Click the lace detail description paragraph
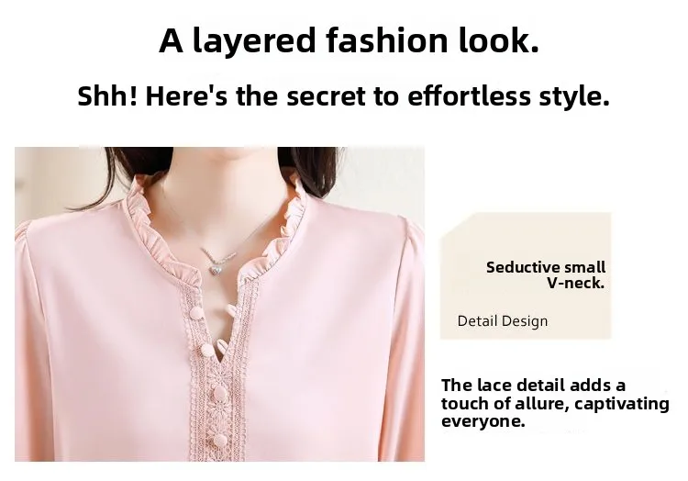 click(x=555, y=403)
